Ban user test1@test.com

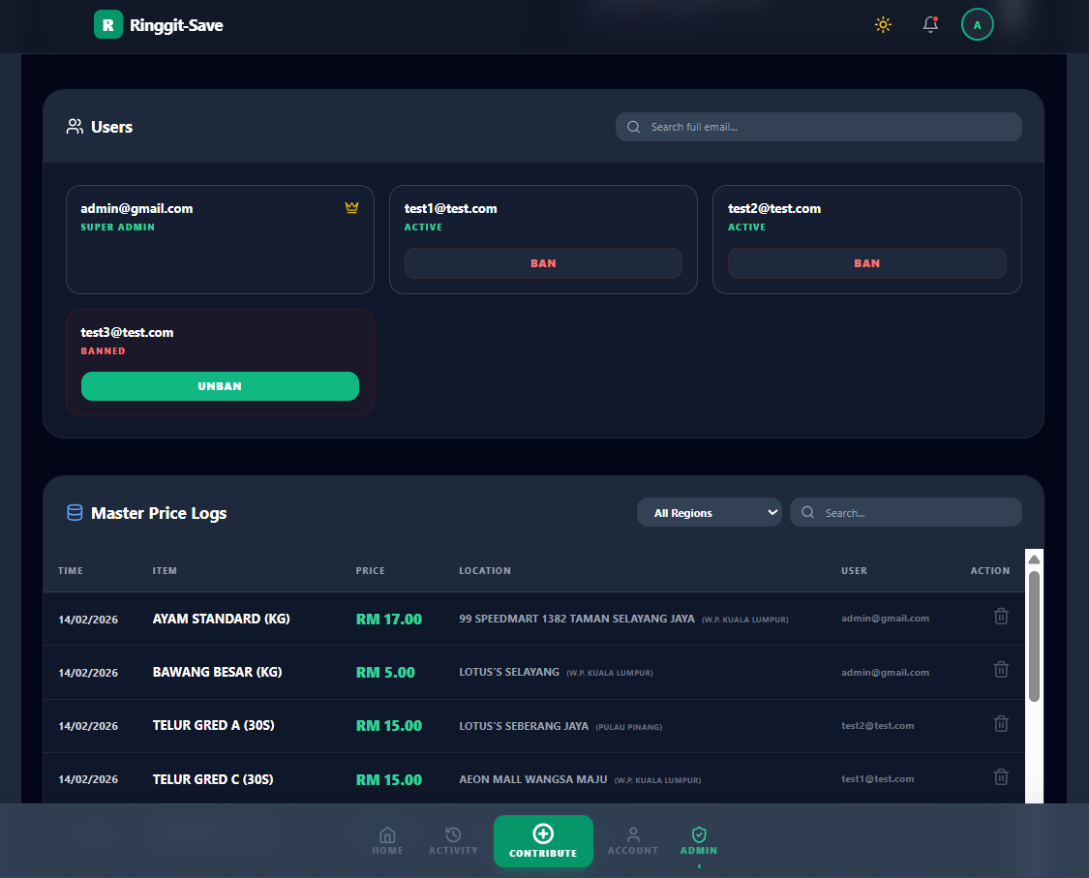[543, 263]
